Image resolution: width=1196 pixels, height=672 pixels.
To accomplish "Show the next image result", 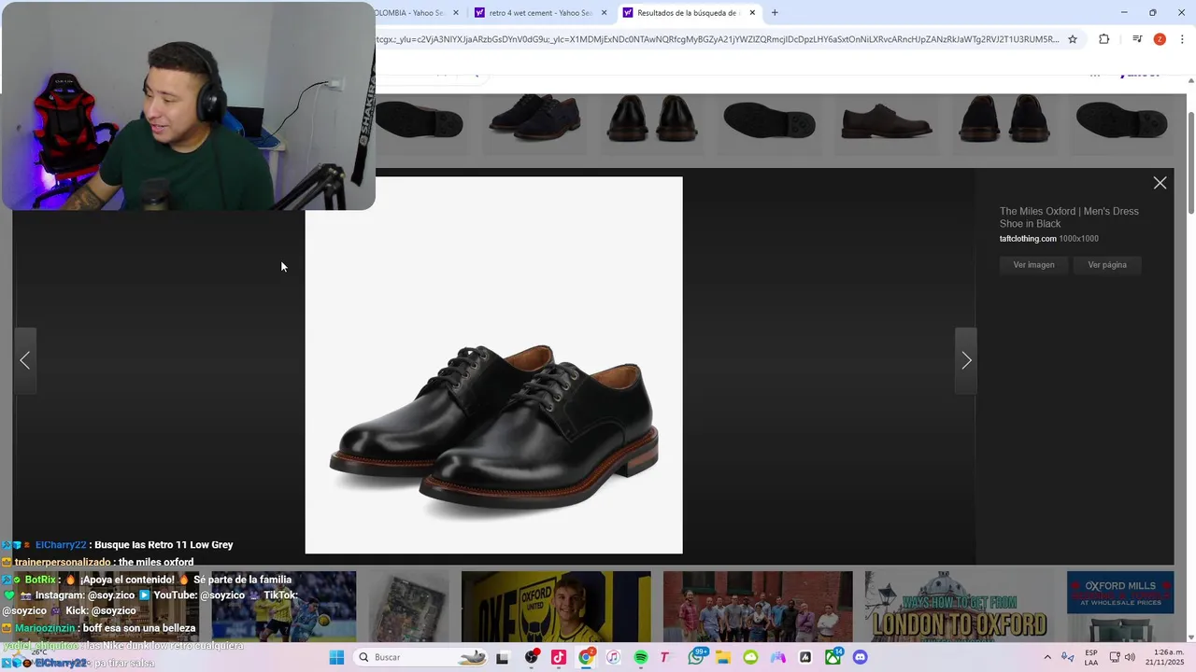I will pos(966,360).
